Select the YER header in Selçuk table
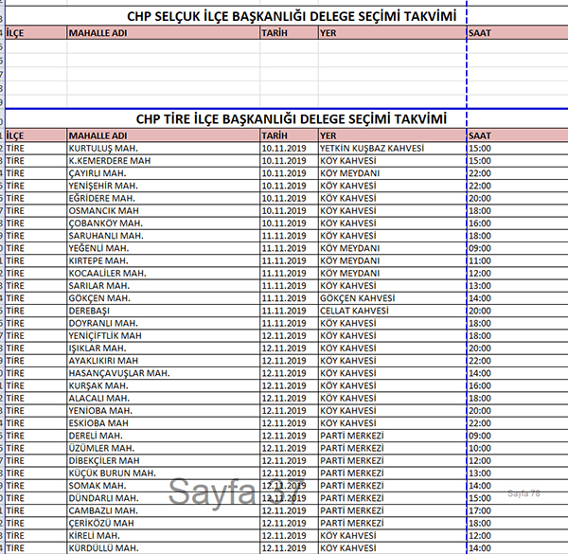Image resolution: width=568 pixels, height=554 pixels. point(392,33)
